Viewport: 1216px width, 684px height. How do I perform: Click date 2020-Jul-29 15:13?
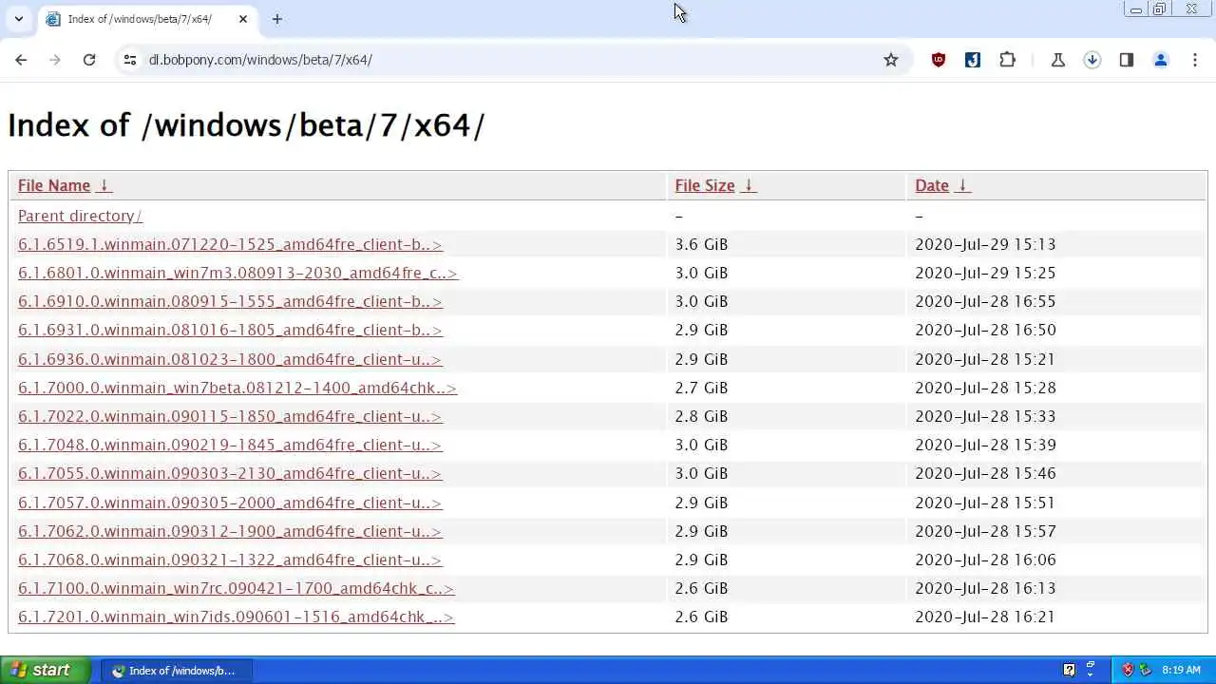click(x=985, y=244)
